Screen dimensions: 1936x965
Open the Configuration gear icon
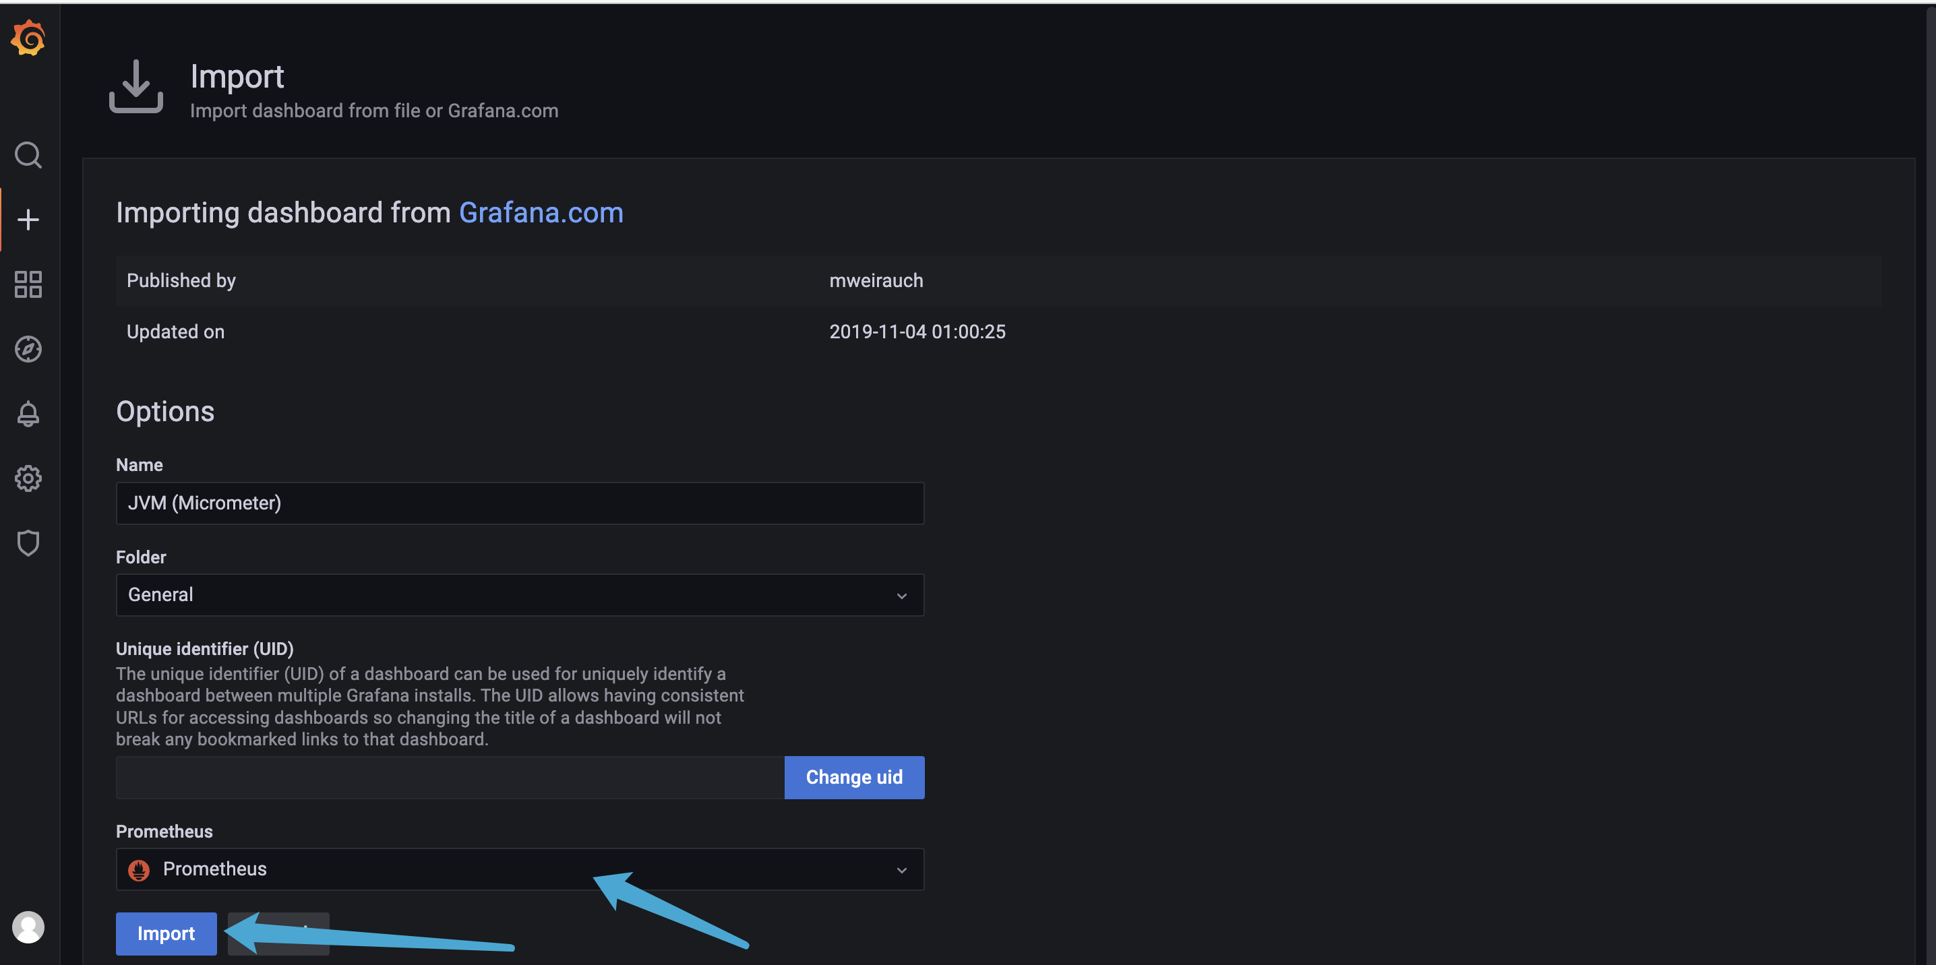pyautogui.click(x=28, y=478)
